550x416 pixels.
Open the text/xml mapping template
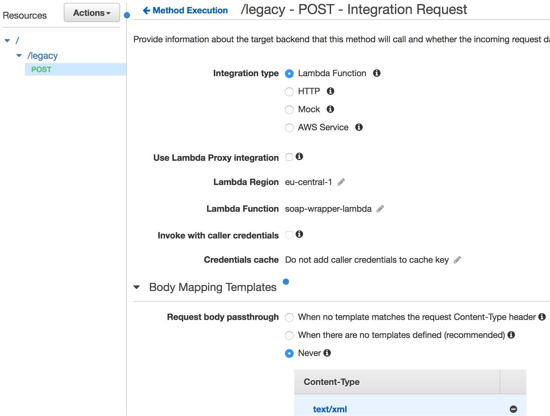[x=330, y=409]
